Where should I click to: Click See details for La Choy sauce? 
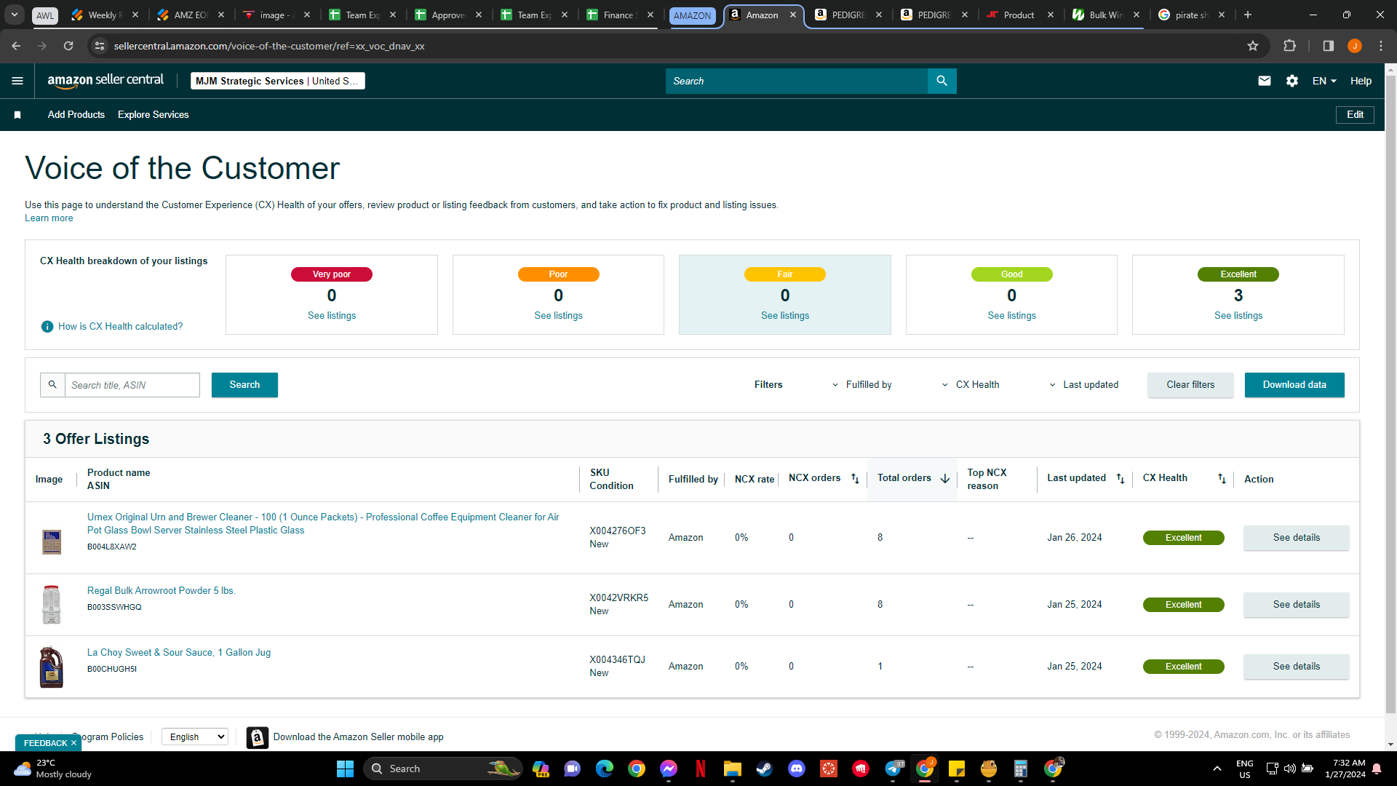pos(1297,667)
